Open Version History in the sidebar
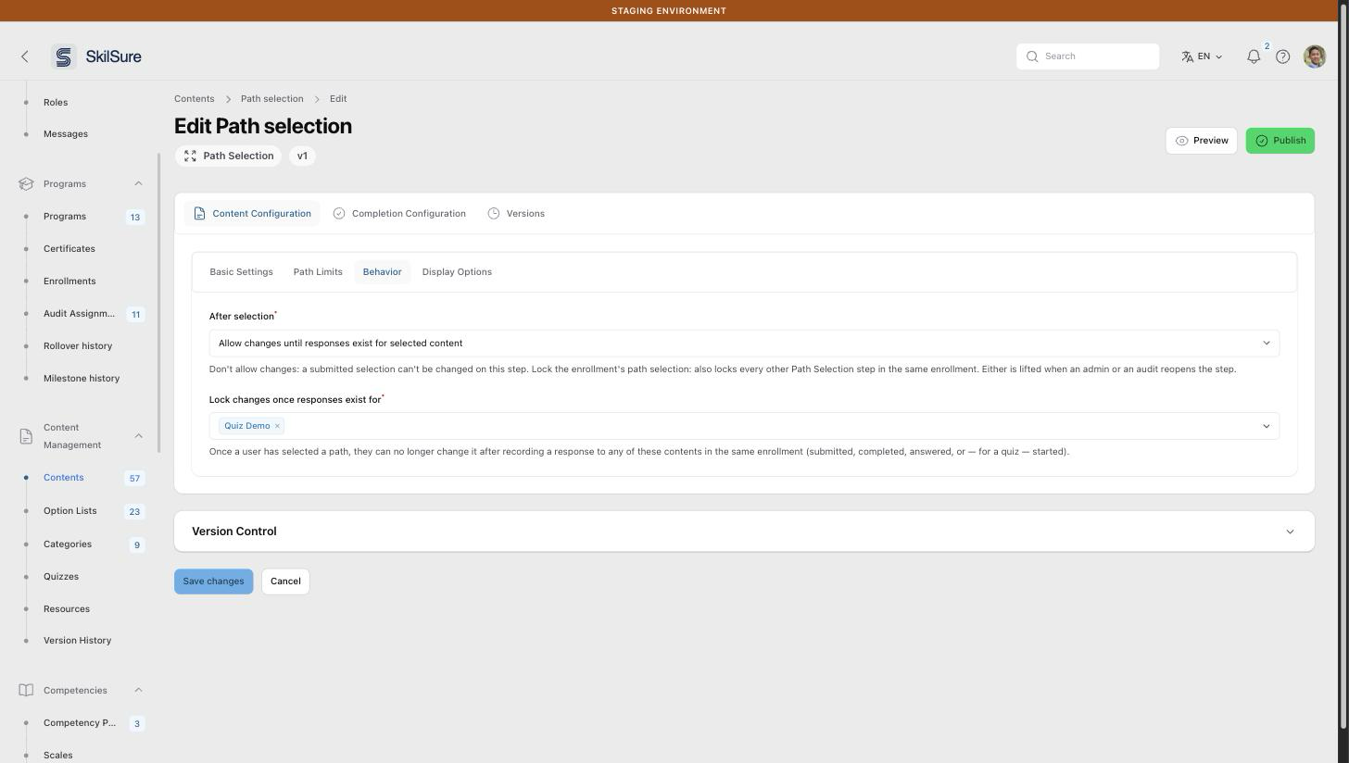The width and height of the screenshot is (1349, 763). coord(77,641)
